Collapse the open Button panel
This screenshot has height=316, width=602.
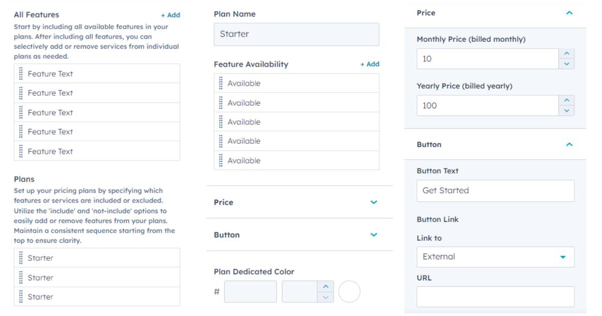tap(569, 144)
